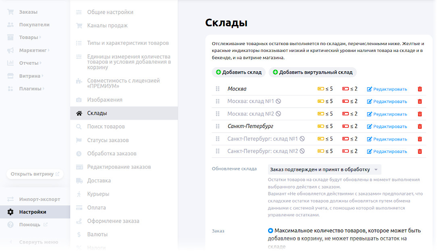
Task: Click the Покупатели people icon
Action: [10, 25]
